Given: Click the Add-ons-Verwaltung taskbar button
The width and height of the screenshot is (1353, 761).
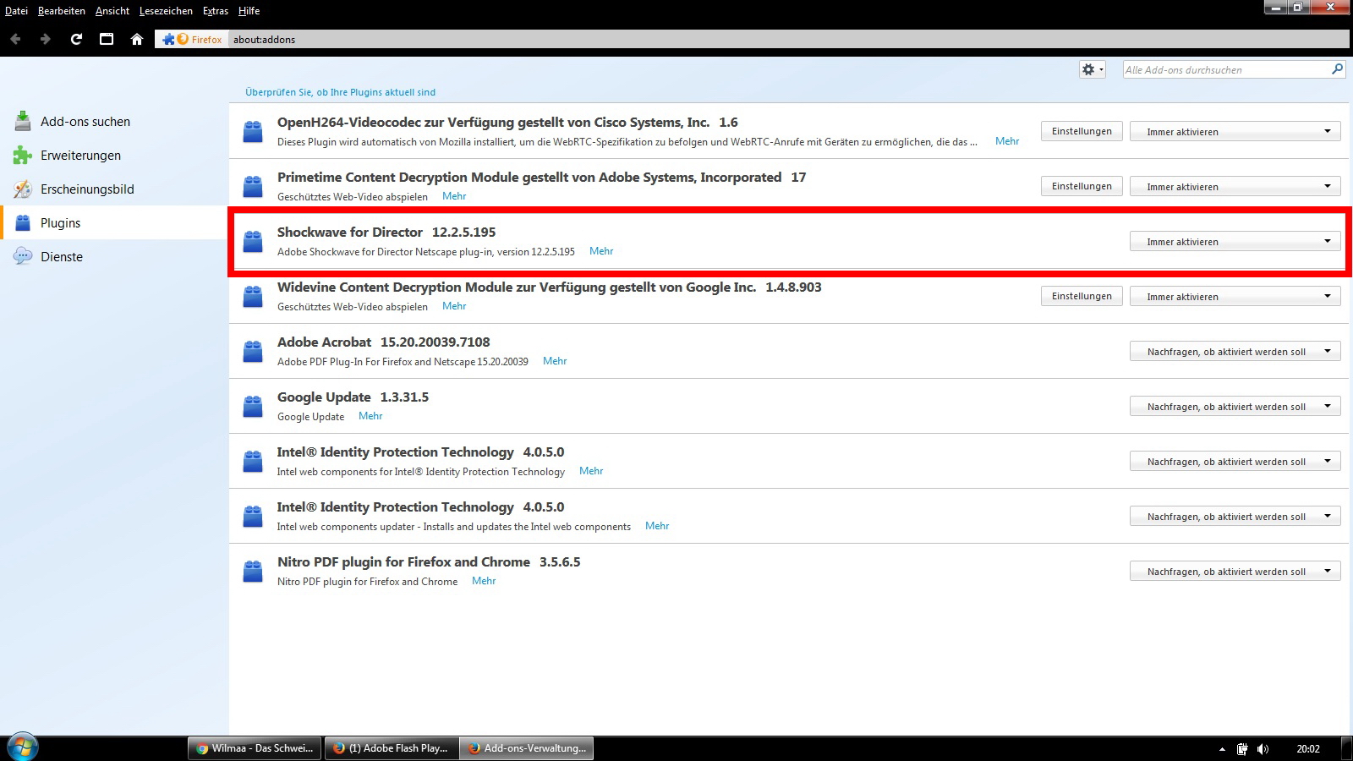Looking at the screenshot, I should pos(527,748).
